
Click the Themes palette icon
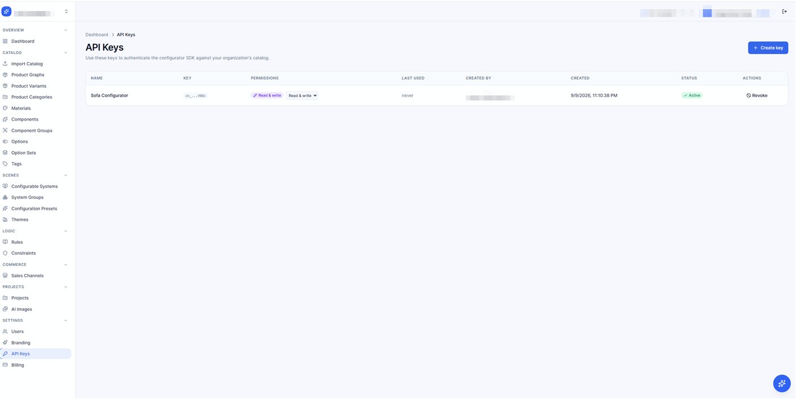pyautogui.click(x=5, y=219)
